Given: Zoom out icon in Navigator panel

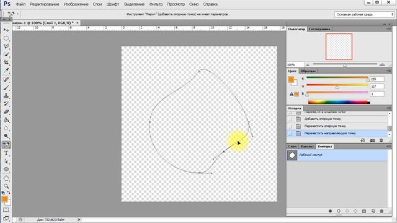Looking at the screenshot, I should 308,65.
